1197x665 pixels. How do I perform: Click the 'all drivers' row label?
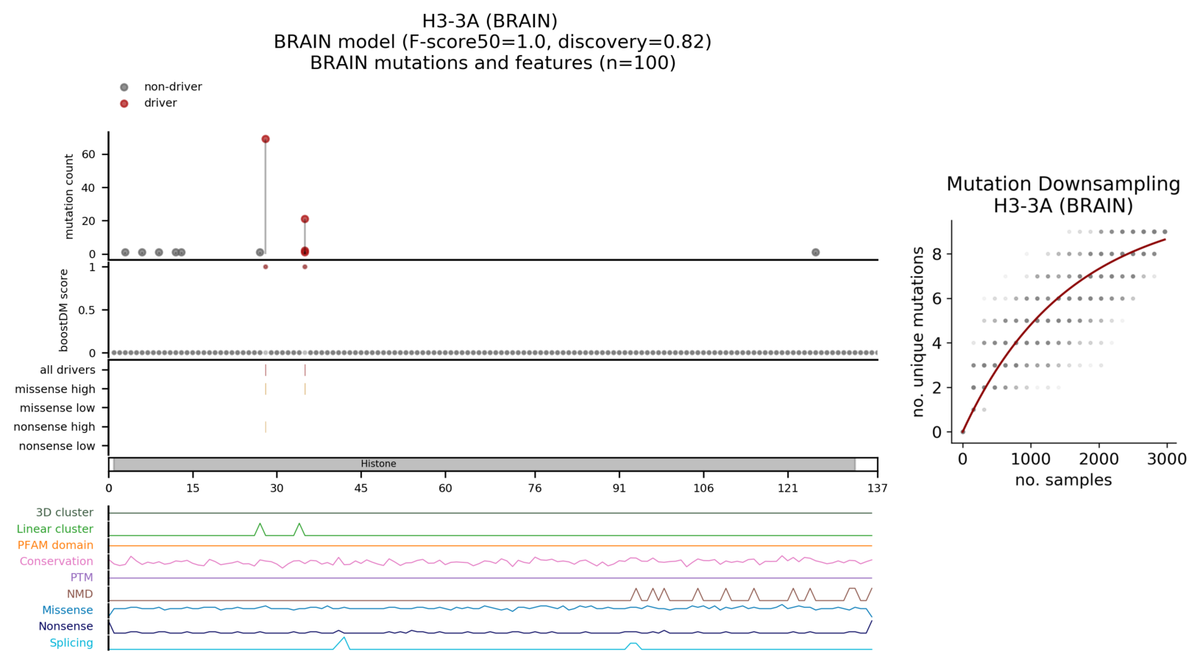[68, 370]
